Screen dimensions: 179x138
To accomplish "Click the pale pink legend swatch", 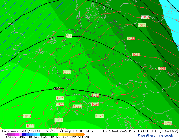I will coord(20,134).
